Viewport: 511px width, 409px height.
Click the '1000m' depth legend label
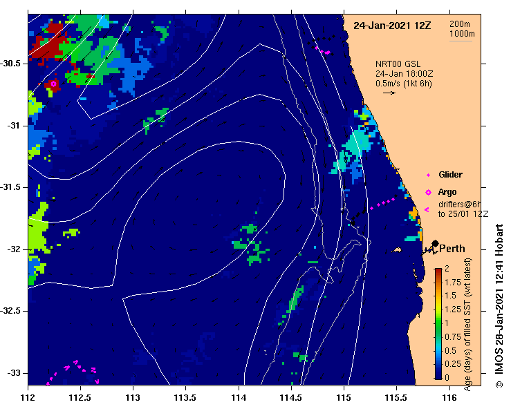tap(462, 34)
